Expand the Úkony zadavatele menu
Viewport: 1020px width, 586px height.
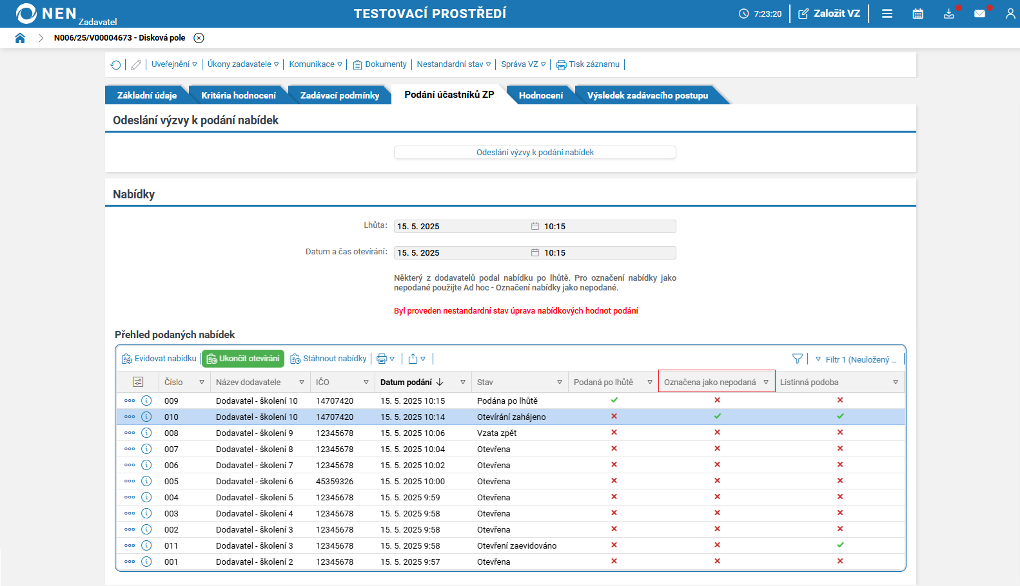pos(242,64)
